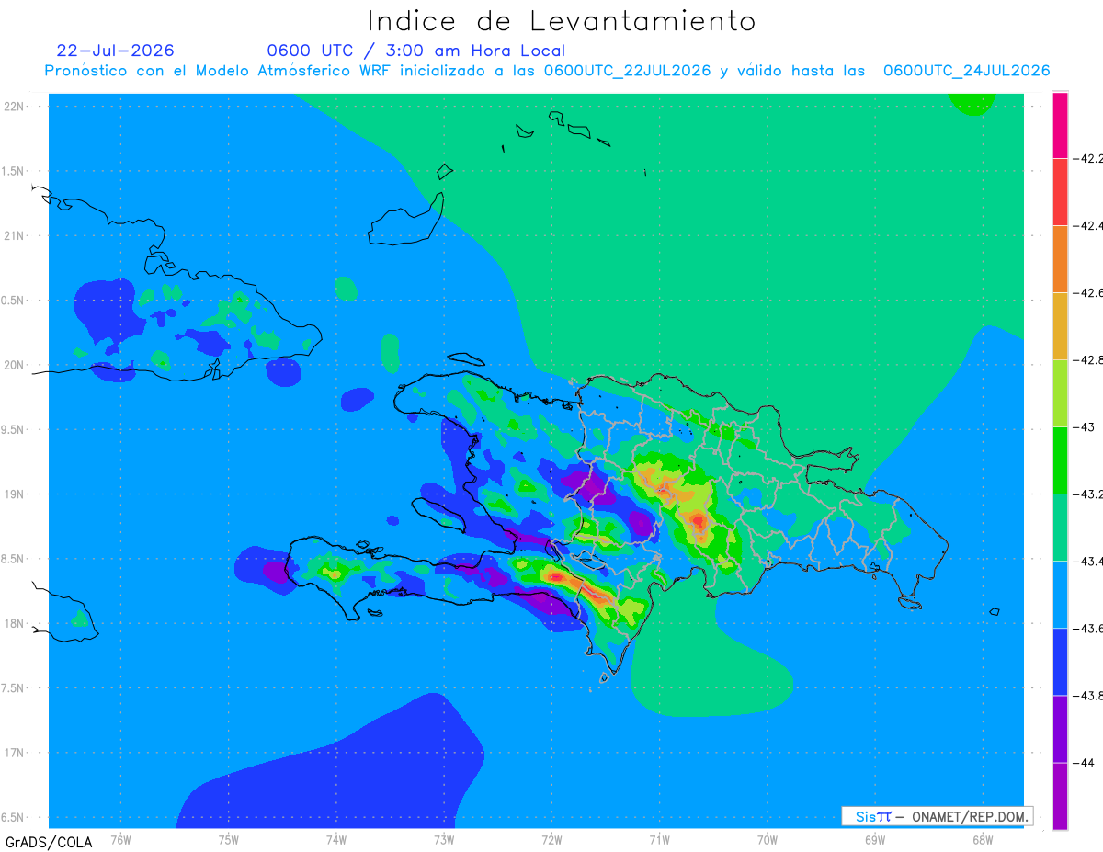Viewport: 1103px width, 852px height.
Task: Choose the light blue colorbar segment below -43.4
Action: click(1060, 594)
